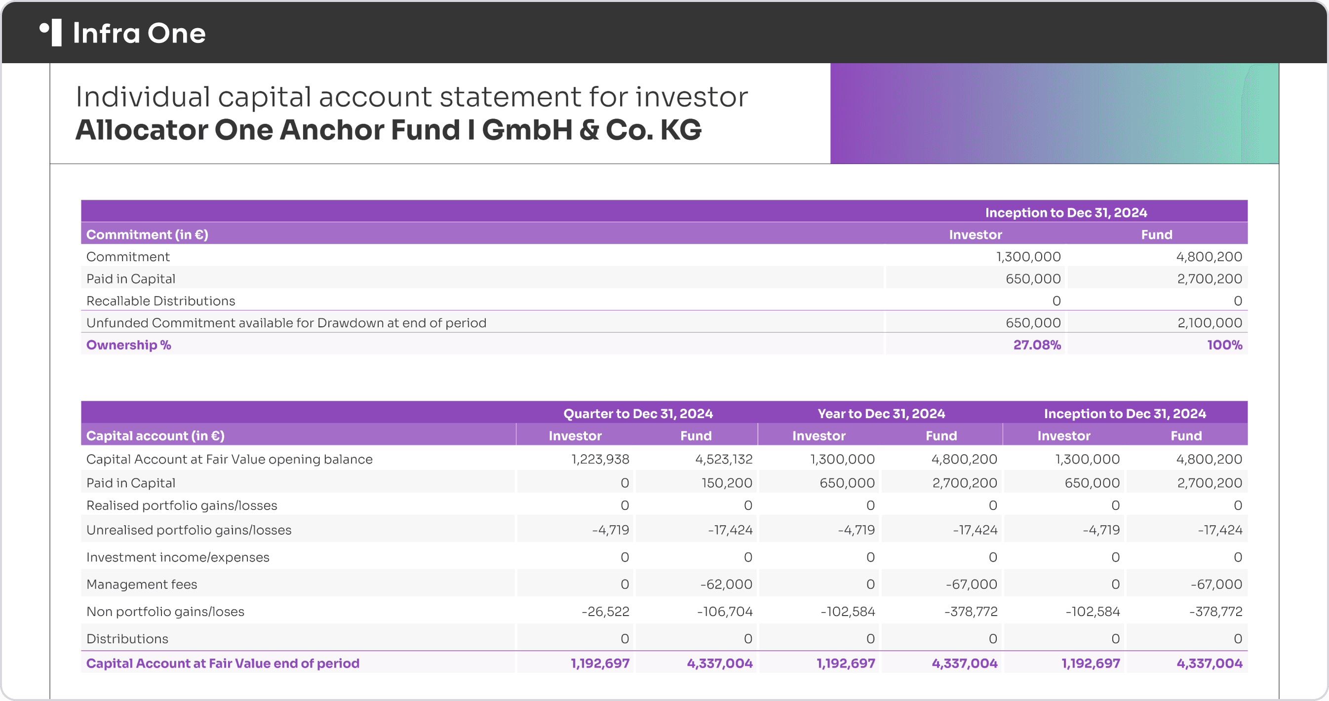
Task: Click the Fund subheader under Year to Dec 31, 2024
Action: [941, 436]
